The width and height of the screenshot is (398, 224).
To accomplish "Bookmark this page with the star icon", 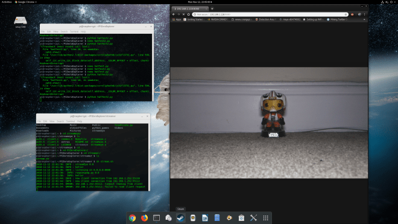I will tap(346, 14).
